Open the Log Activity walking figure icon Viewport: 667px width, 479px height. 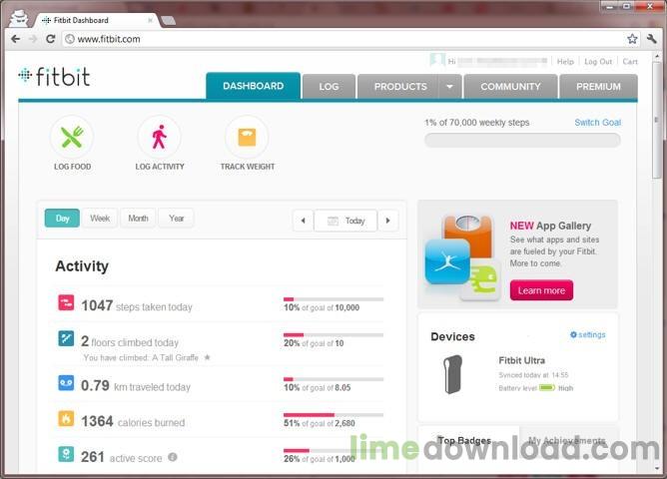tap(159, 137)
